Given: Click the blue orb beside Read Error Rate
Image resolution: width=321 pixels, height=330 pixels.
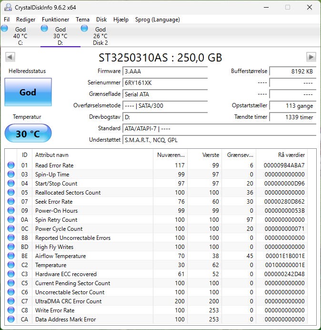Looking at the screenshot, I should [11, 165].
